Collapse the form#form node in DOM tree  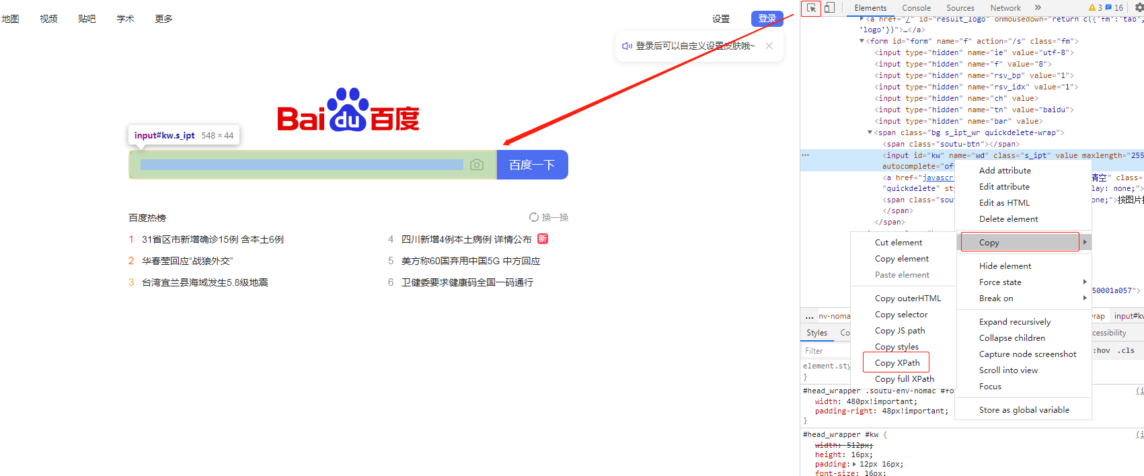pyautogui.click(x=862, y=41)
